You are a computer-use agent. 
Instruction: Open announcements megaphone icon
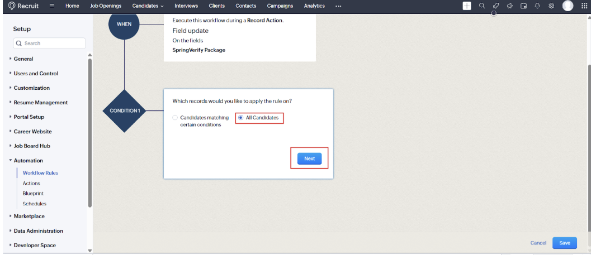pos(510,6)
